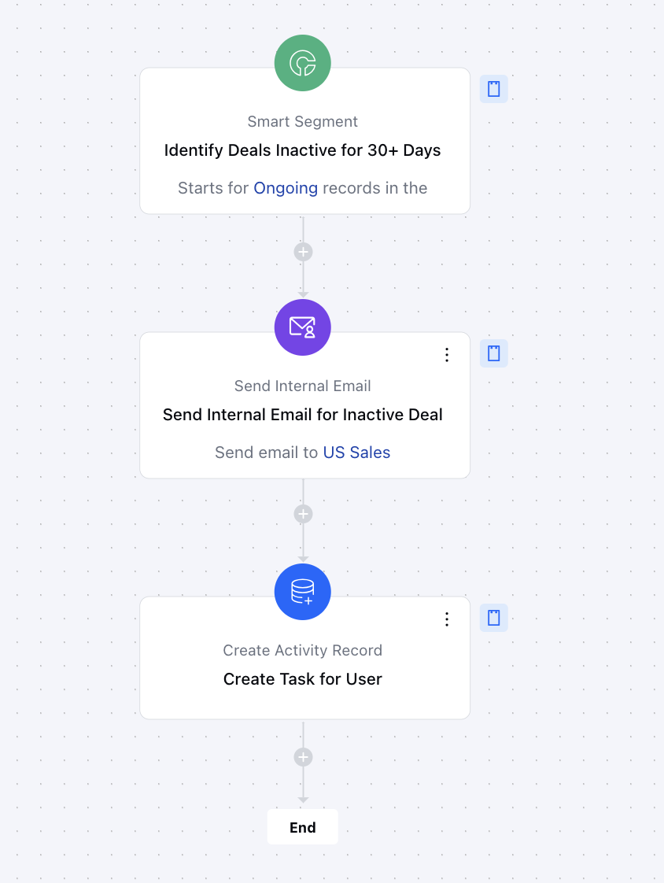This screenshot has height=883, width=664.
Task: Click the Create Activity Record label
Action: point(302,650)
